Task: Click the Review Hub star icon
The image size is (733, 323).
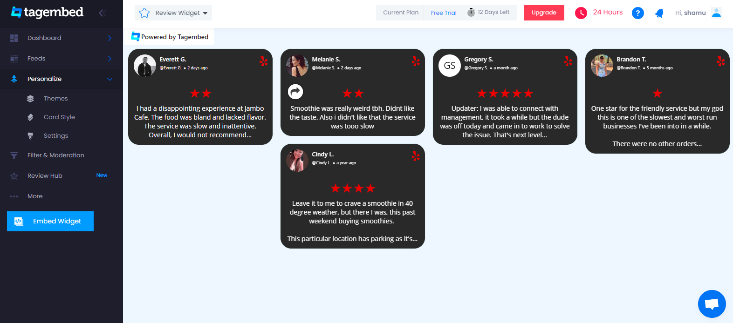Action: click(x=14, y=176)
